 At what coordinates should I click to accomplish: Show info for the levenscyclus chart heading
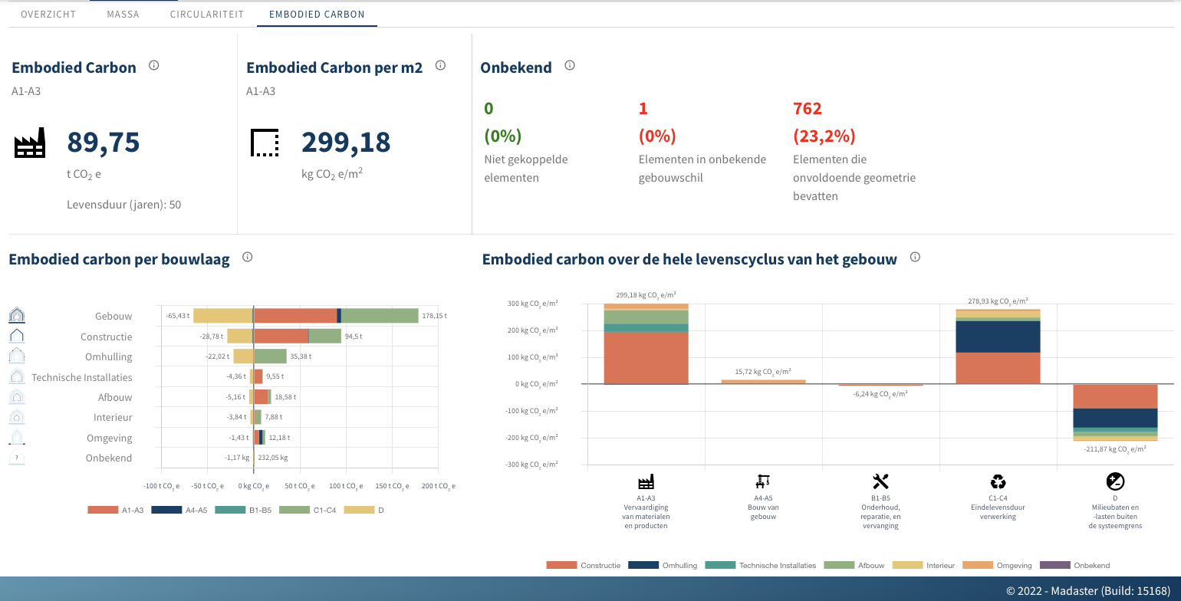pos(914,258)
